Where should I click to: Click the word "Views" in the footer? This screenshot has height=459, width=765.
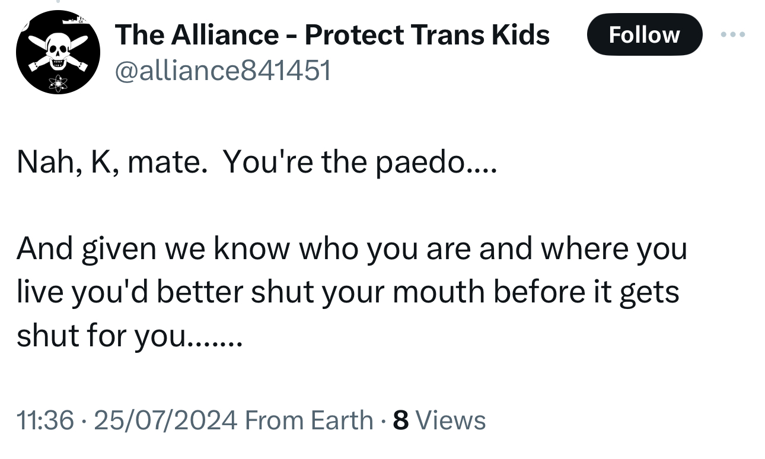pos(451,420)
